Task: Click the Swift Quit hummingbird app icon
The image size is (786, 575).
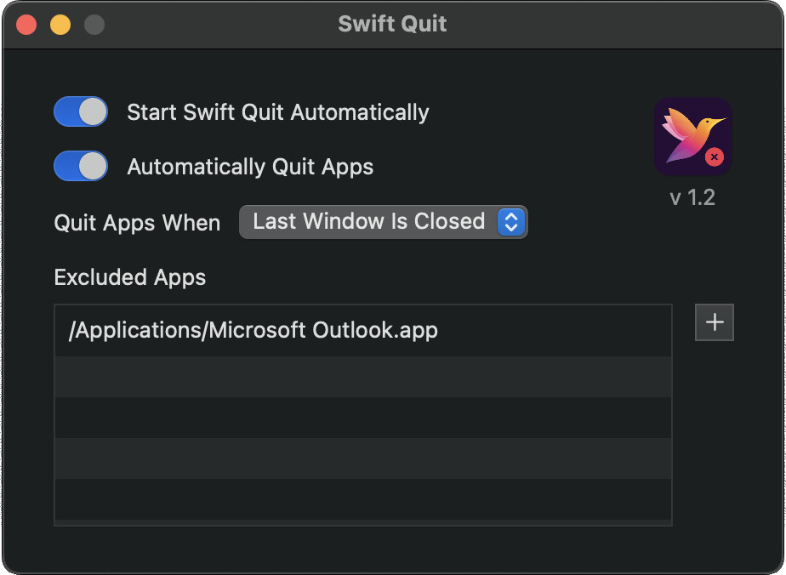Action: [692, 136]
